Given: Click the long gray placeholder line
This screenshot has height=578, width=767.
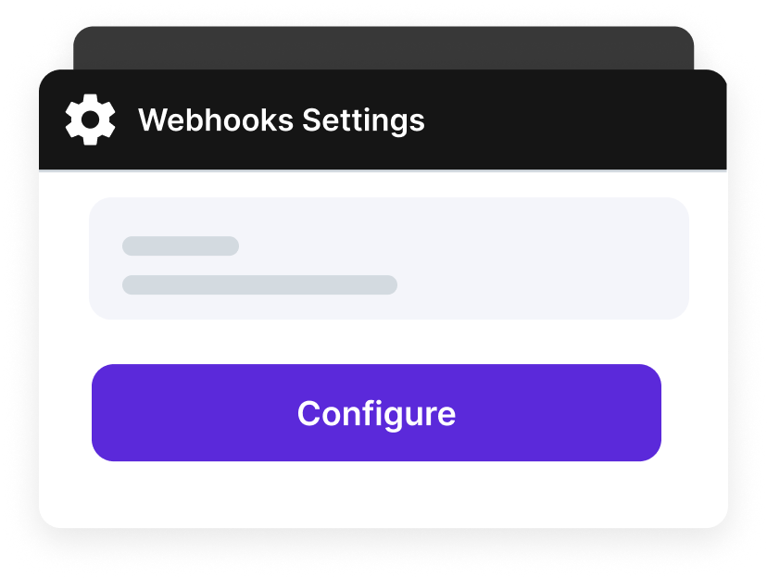Looking at the screenshot, I should tap(259, 285).
